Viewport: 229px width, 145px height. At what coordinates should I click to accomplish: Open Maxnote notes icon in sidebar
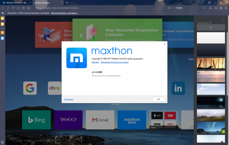pos(2,24)
